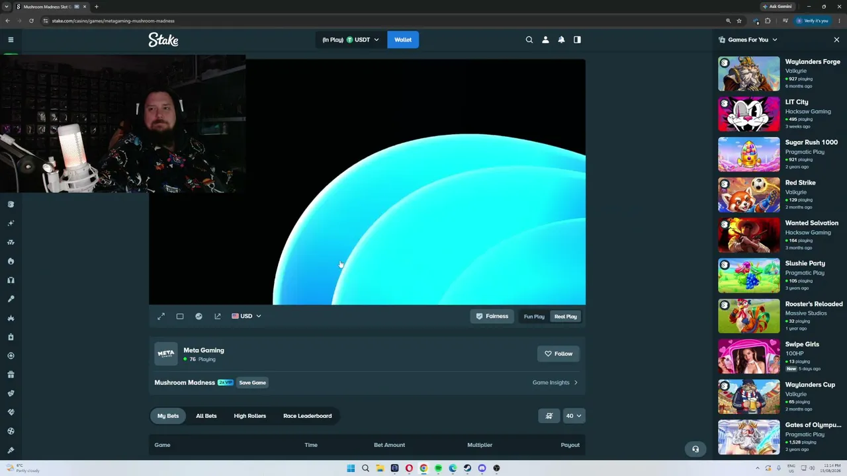Open Windows taskbar search

[x=365, y=468]
